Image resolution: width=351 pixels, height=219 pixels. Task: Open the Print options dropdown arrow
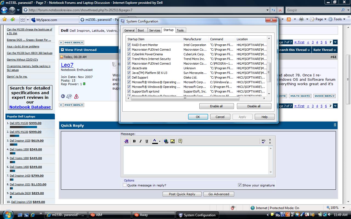307,19
